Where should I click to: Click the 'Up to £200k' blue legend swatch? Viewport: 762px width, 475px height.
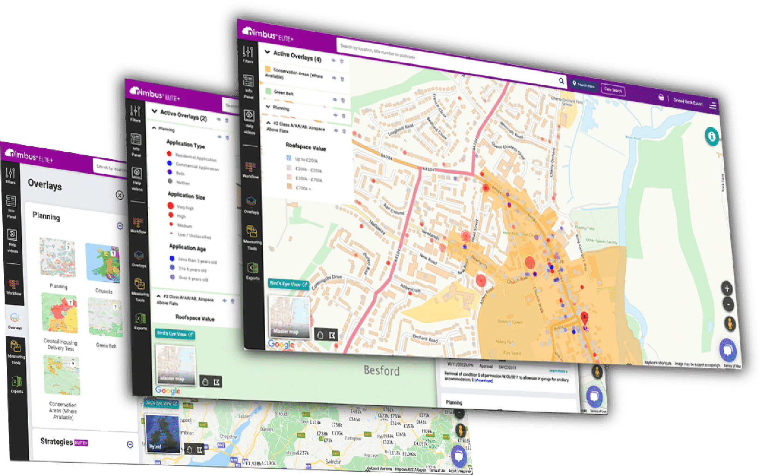288,158
